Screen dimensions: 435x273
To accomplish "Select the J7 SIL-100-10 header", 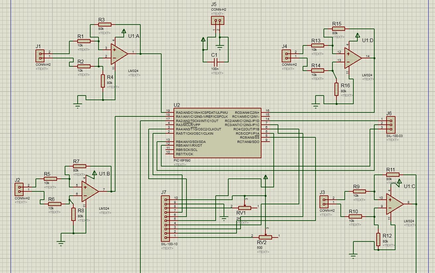I will pos(165,219).
